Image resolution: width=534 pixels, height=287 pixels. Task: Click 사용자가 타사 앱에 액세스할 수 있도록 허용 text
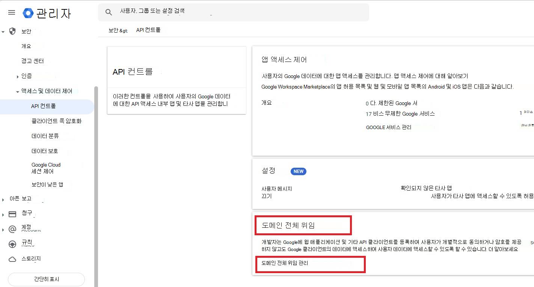[482, 196]
